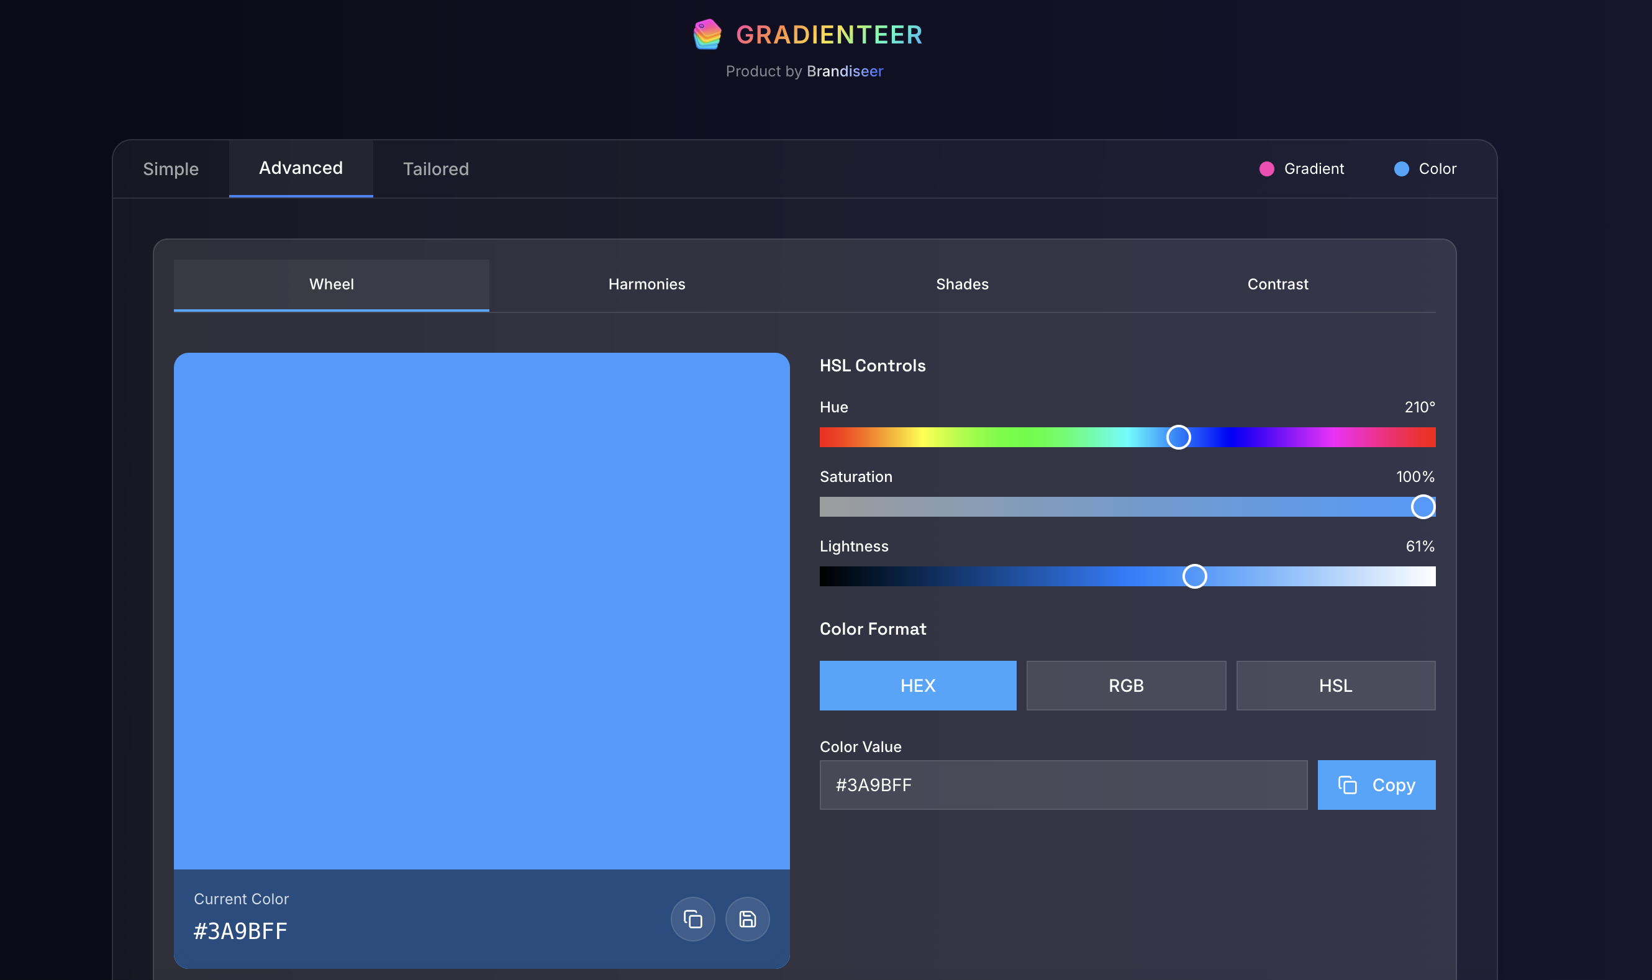Click the Lightness slider handle
1652x980 pixels.
[1194, 576]
